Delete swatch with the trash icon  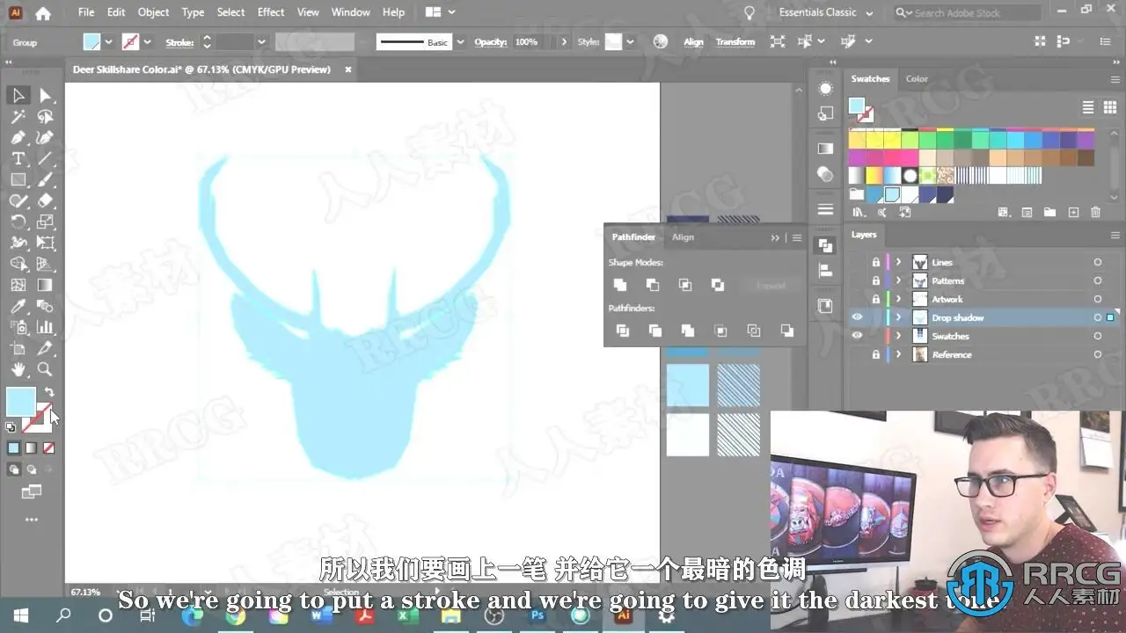pos(1095,212)
